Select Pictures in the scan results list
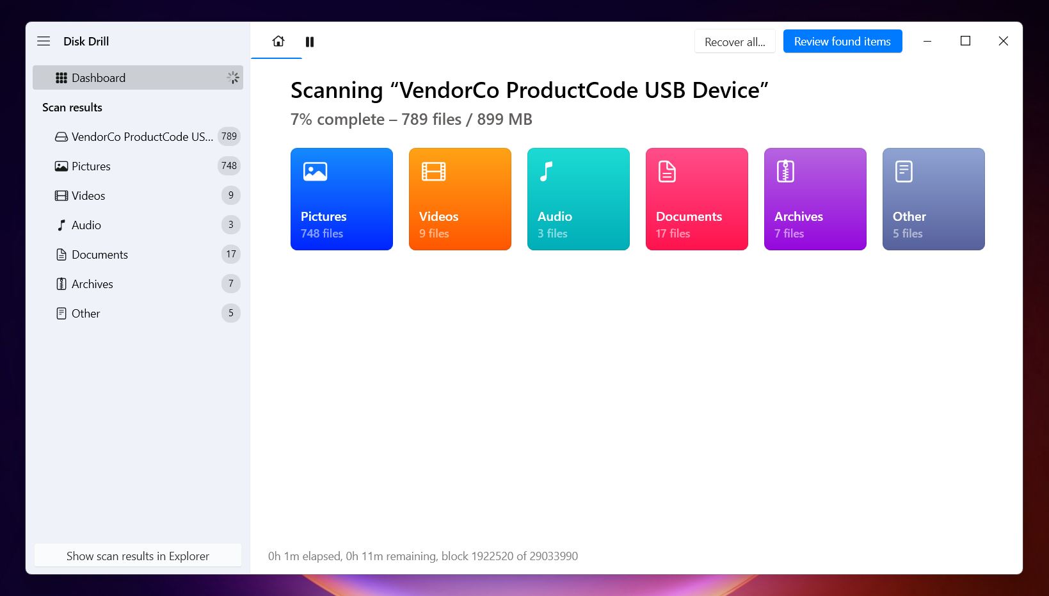 [138, 166]
